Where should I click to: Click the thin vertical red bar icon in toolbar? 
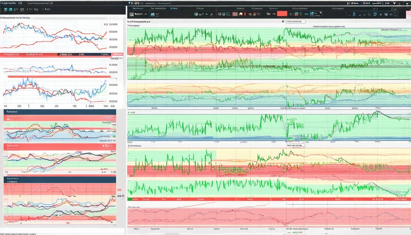pyautogui.click(x=245, y=14)
